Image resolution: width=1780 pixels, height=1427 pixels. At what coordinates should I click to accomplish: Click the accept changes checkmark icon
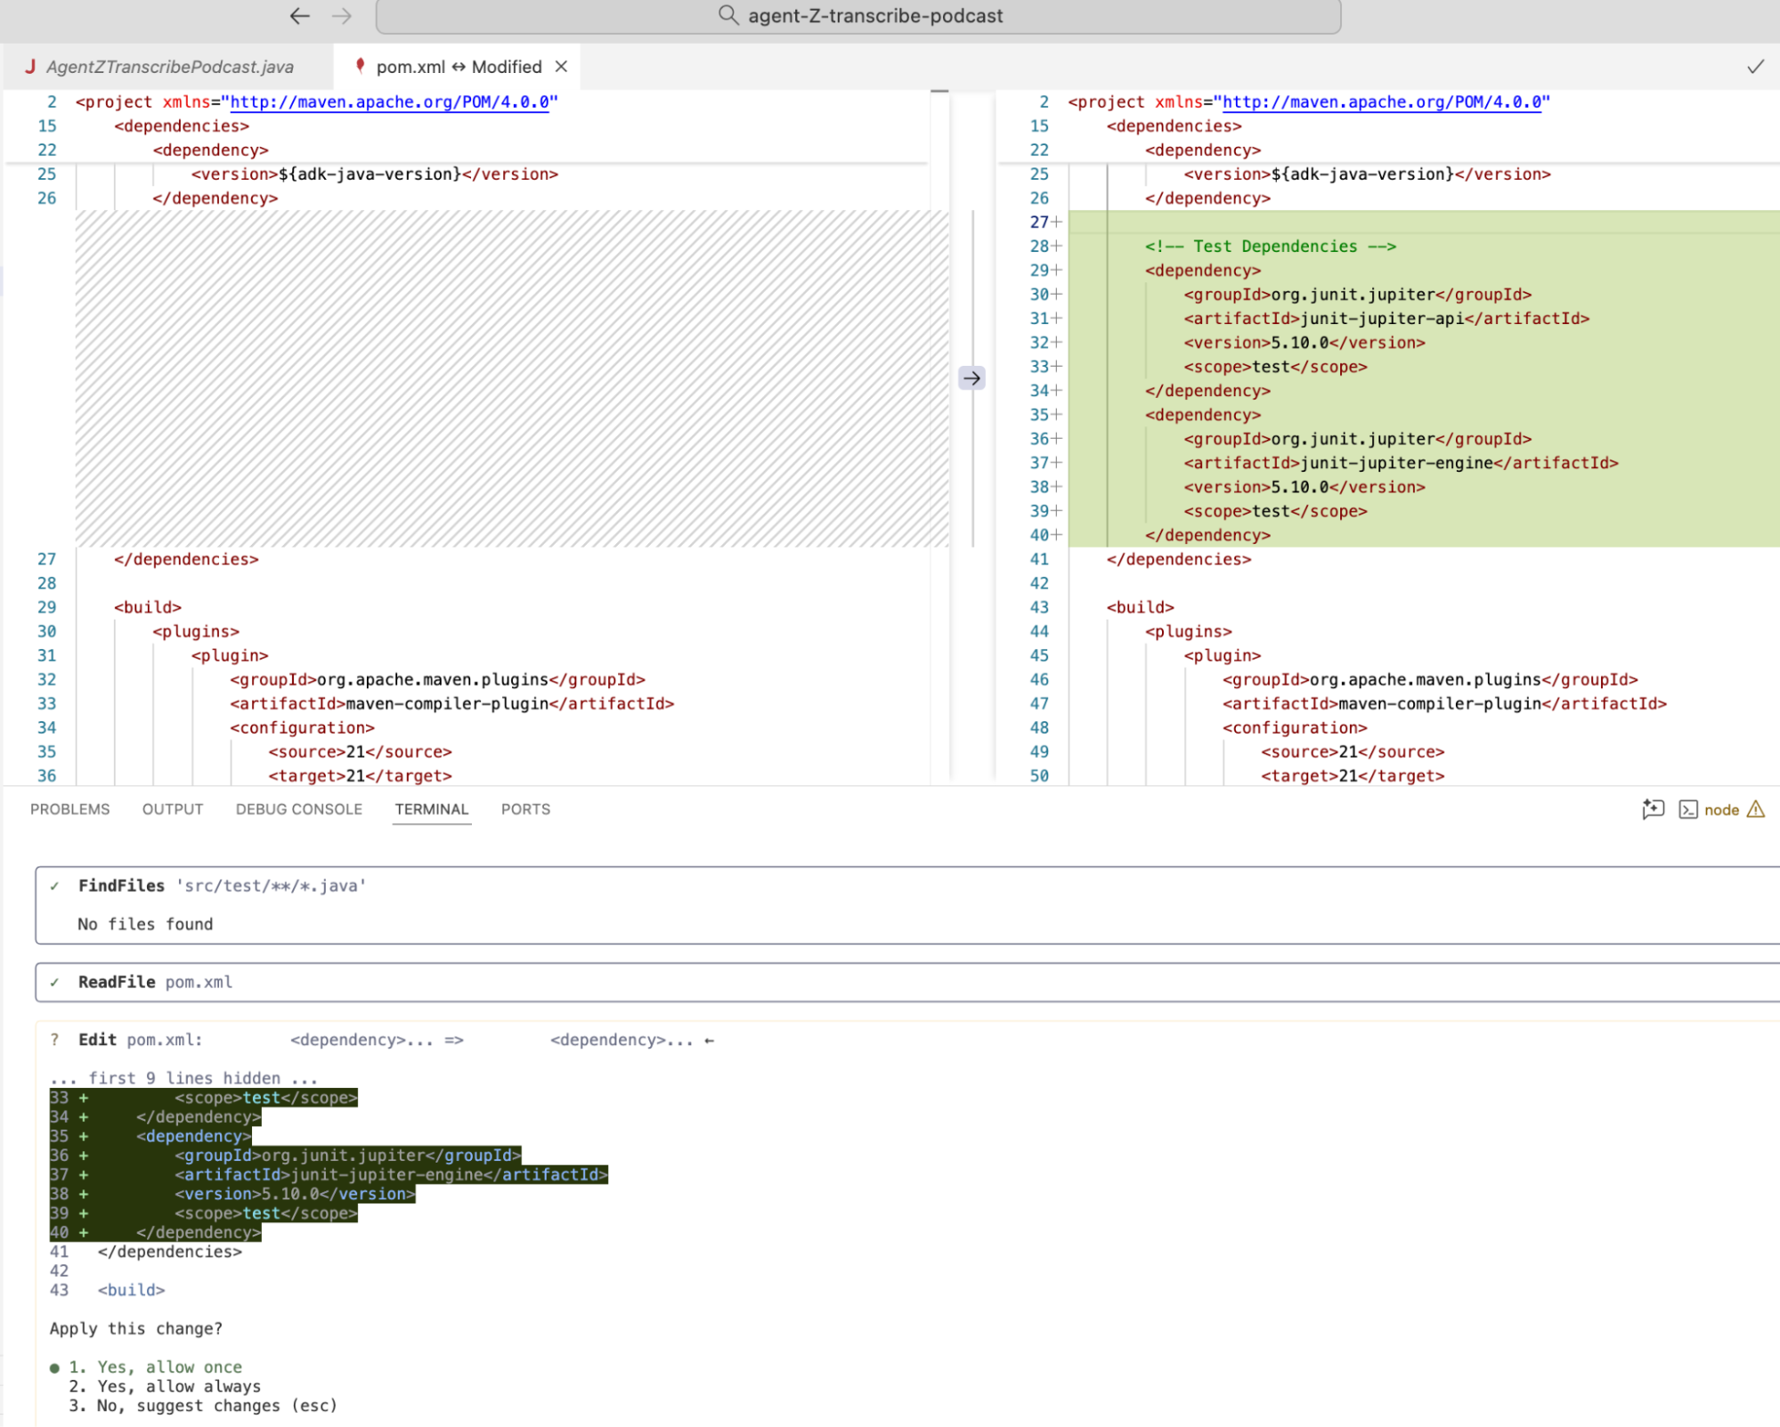tap(1755, 67)
